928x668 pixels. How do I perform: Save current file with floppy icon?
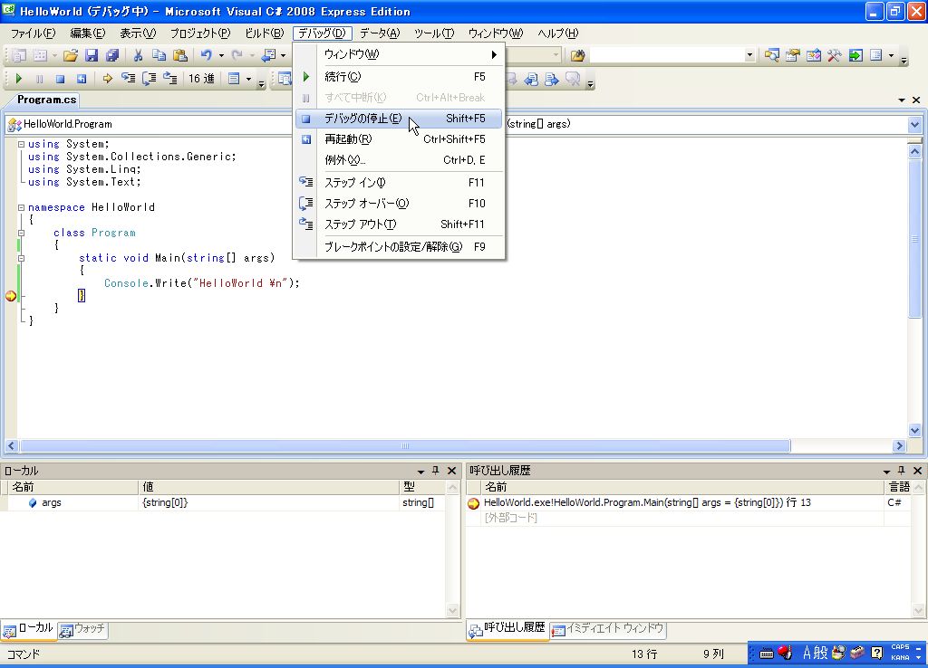(92, 55)
